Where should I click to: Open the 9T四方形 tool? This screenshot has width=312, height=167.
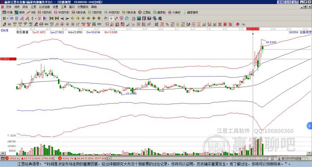tap(112, 12)
